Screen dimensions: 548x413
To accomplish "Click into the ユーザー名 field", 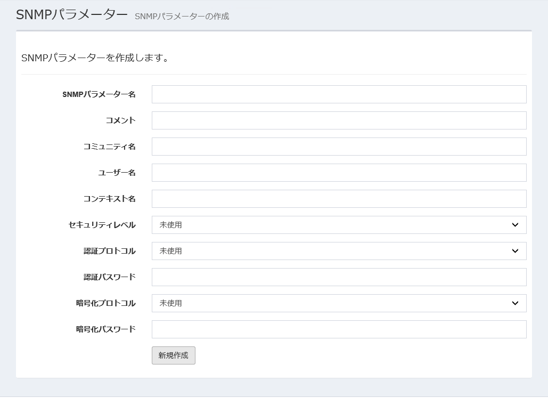I will 339,173.
